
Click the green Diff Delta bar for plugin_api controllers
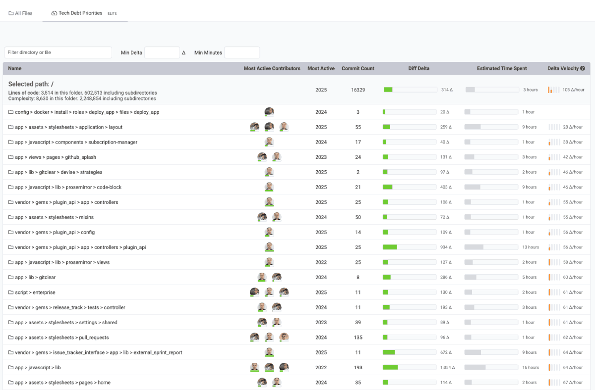coord(390,247)
